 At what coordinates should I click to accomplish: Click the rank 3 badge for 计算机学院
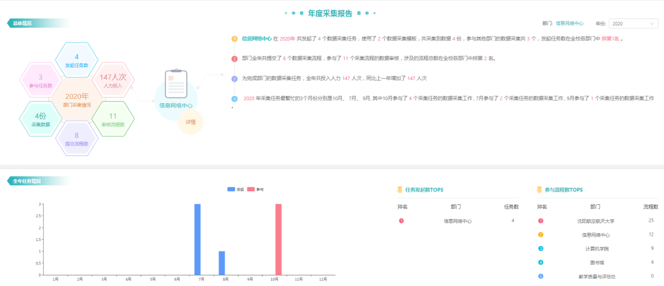click(x=541, y=248)
